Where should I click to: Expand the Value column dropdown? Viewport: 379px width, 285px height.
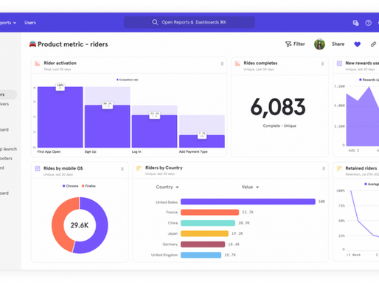pyautogui.click(x=250, y=187)
